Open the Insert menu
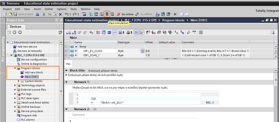279x122 pixels. click(37, 9)
